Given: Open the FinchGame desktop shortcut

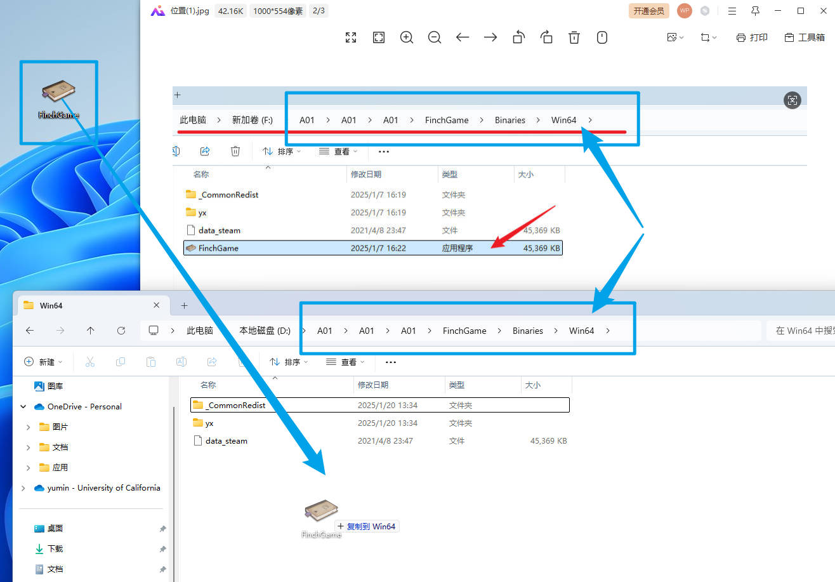Looking at the screenshot, I should tap(58, 98).
